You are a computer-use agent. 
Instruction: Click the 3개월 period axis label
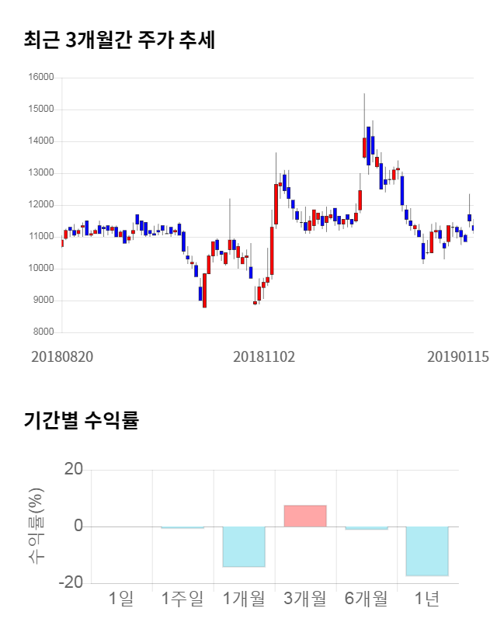pos(304,598)
